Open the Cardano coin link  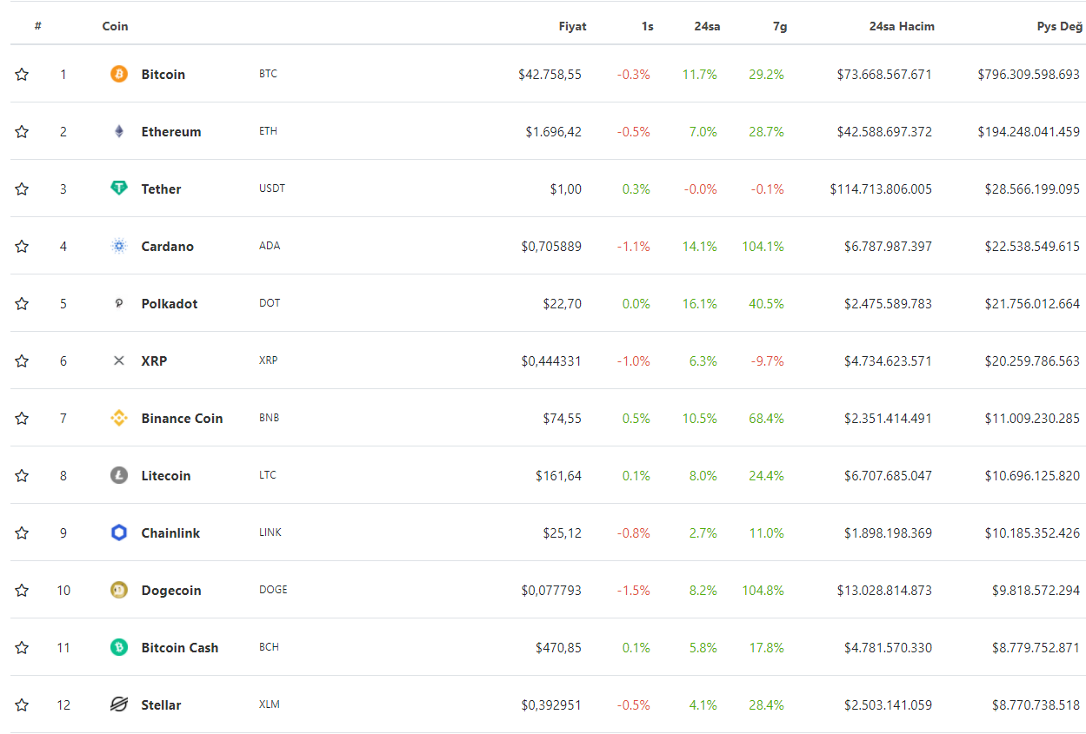click(x=168, y=247)
